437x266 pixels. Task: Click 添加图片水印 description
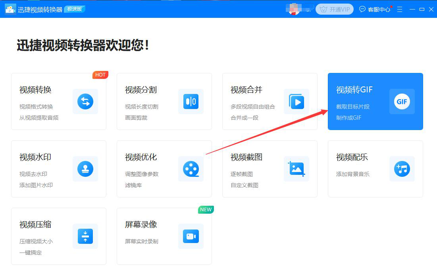(36, 185)
